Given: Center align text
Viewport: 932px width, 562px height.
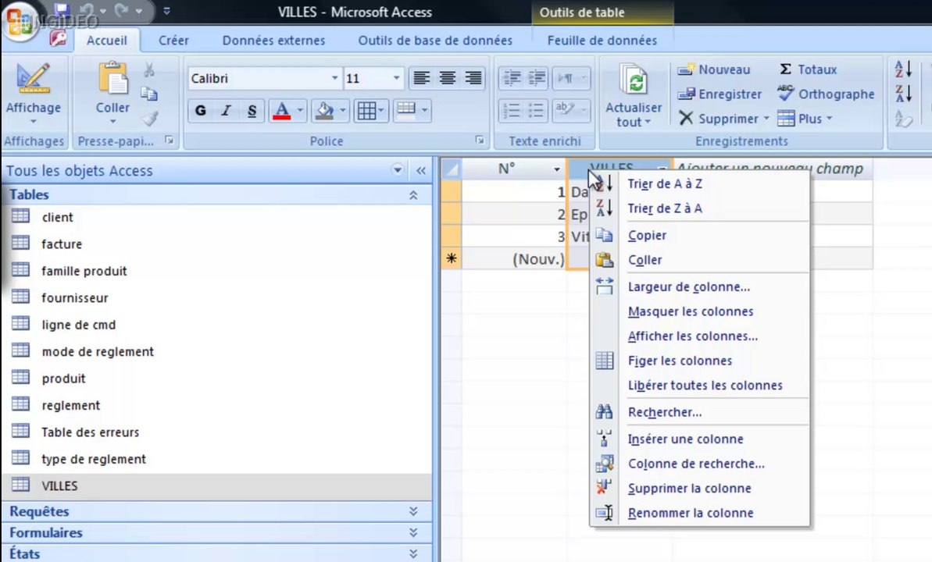Looking at the screenshot, I should tap(448, 78).
